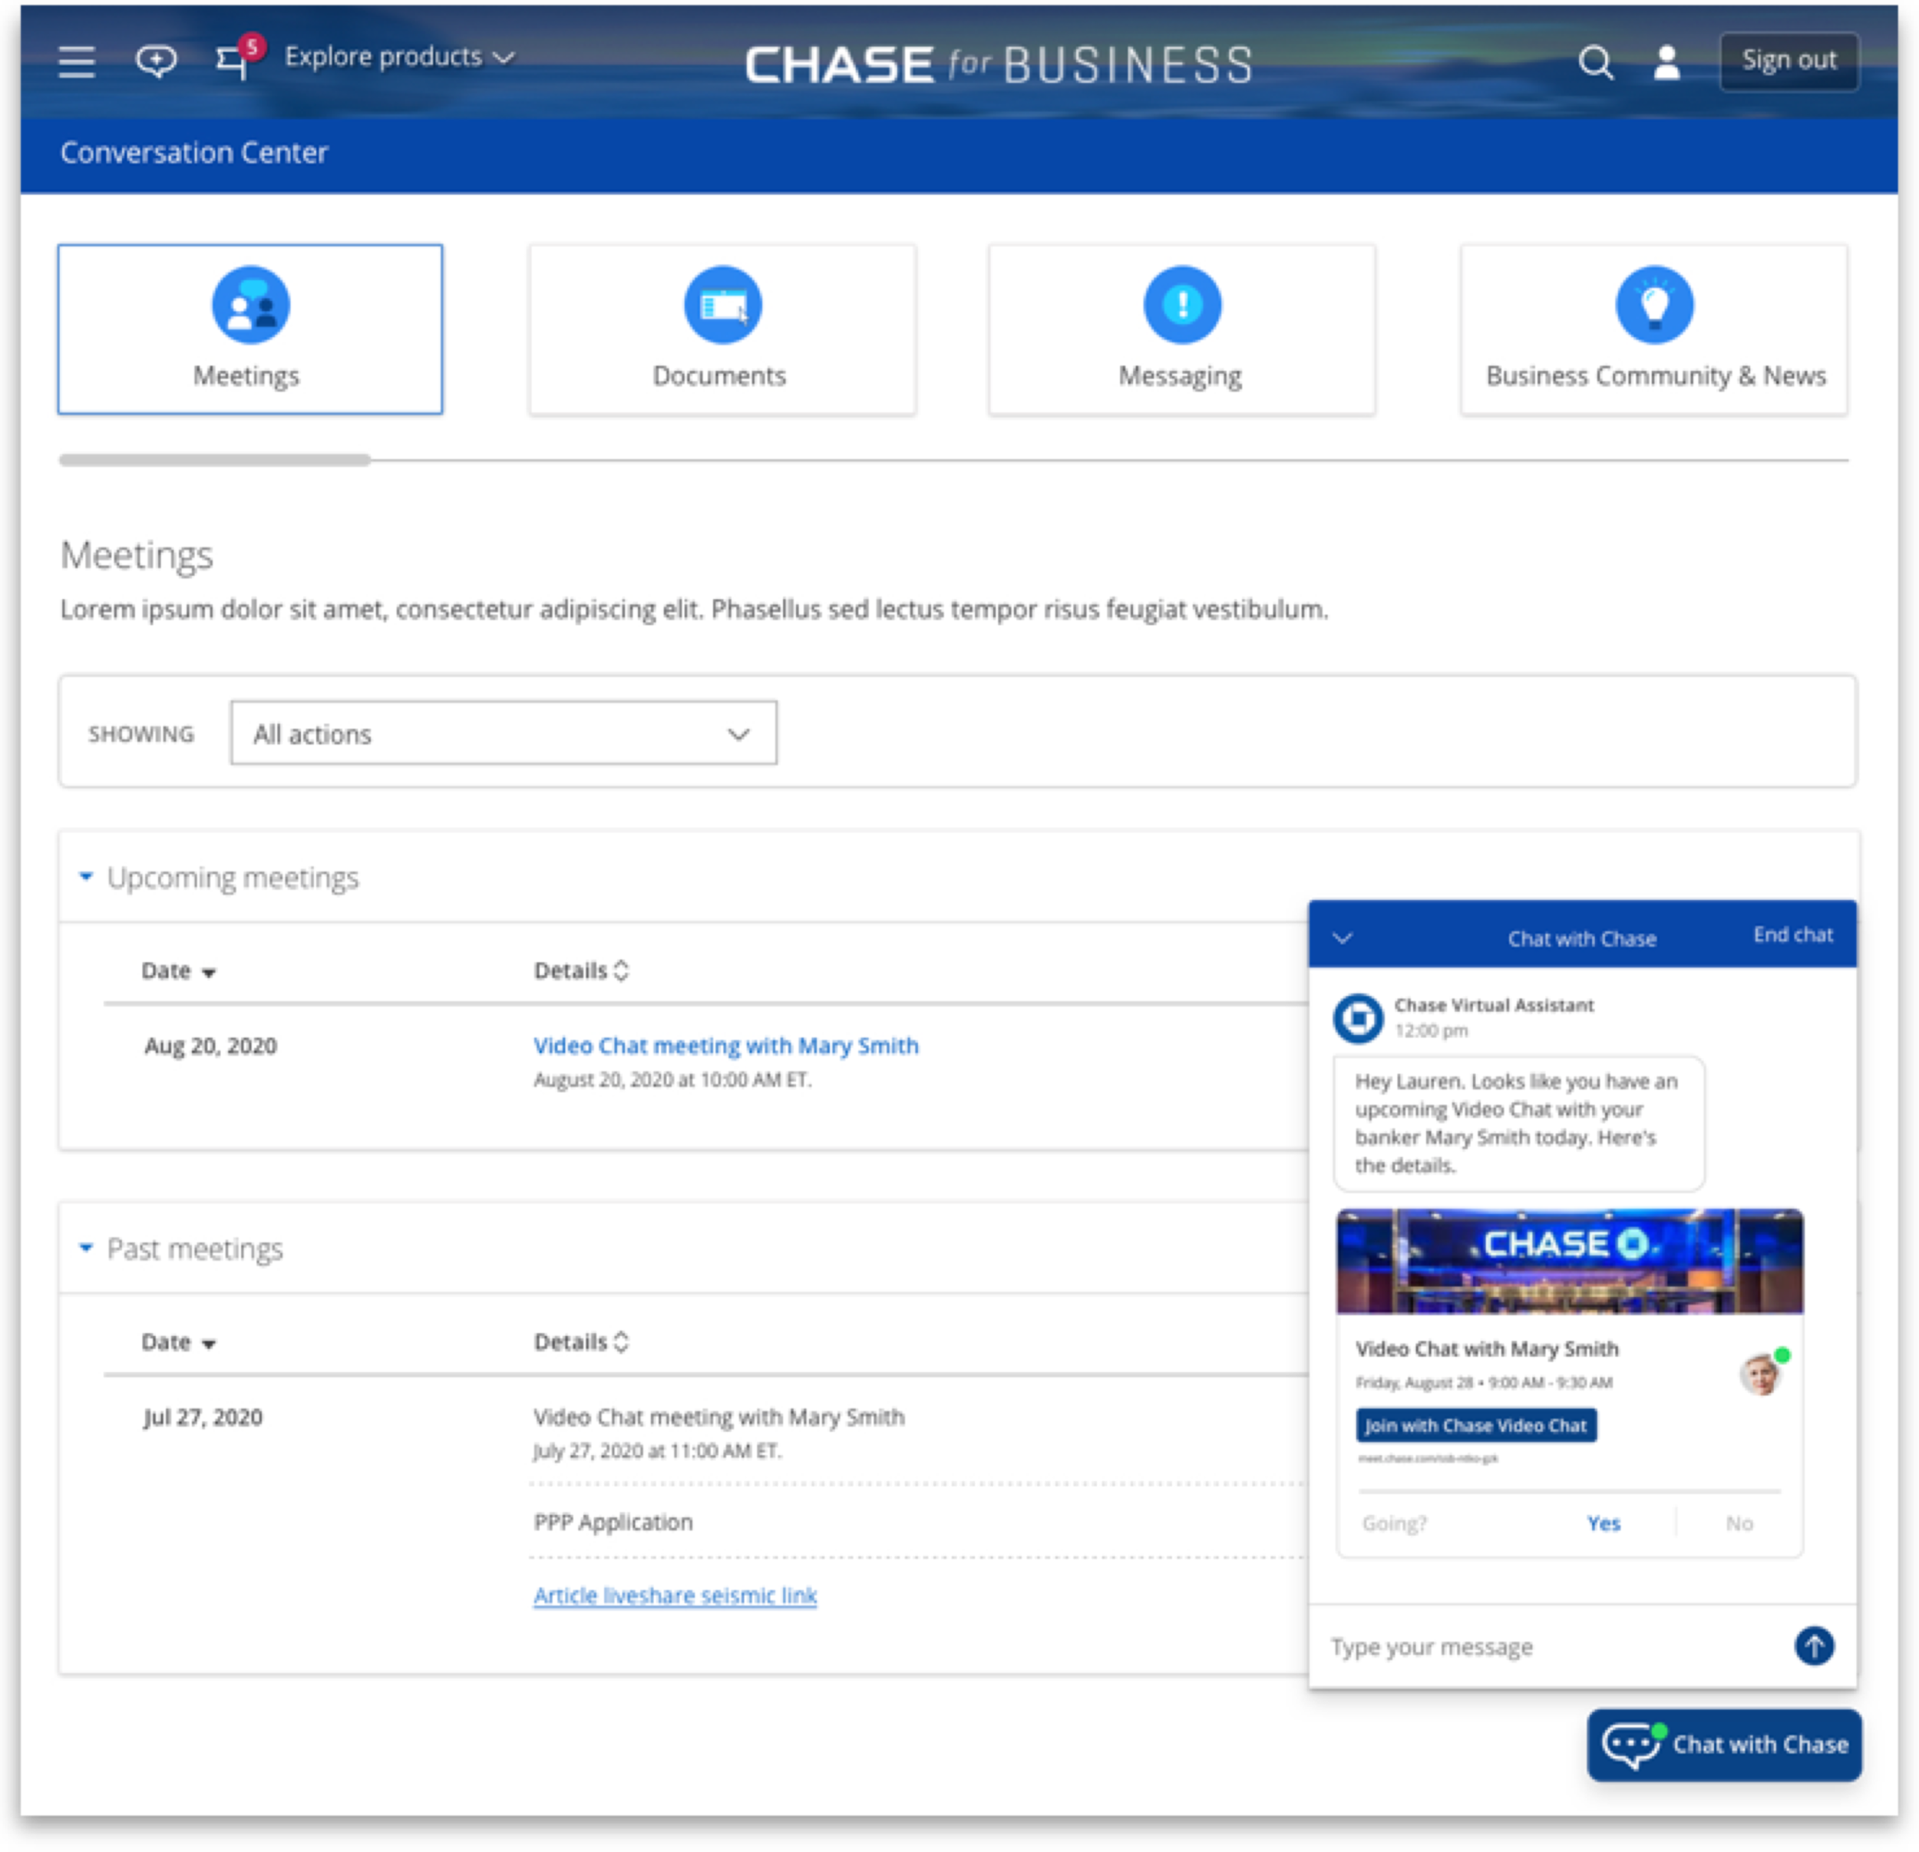Click Chase Virtual Assistant avatar logo
Viewport: 1919px width, 1852px height.
click(1358, 1017)
